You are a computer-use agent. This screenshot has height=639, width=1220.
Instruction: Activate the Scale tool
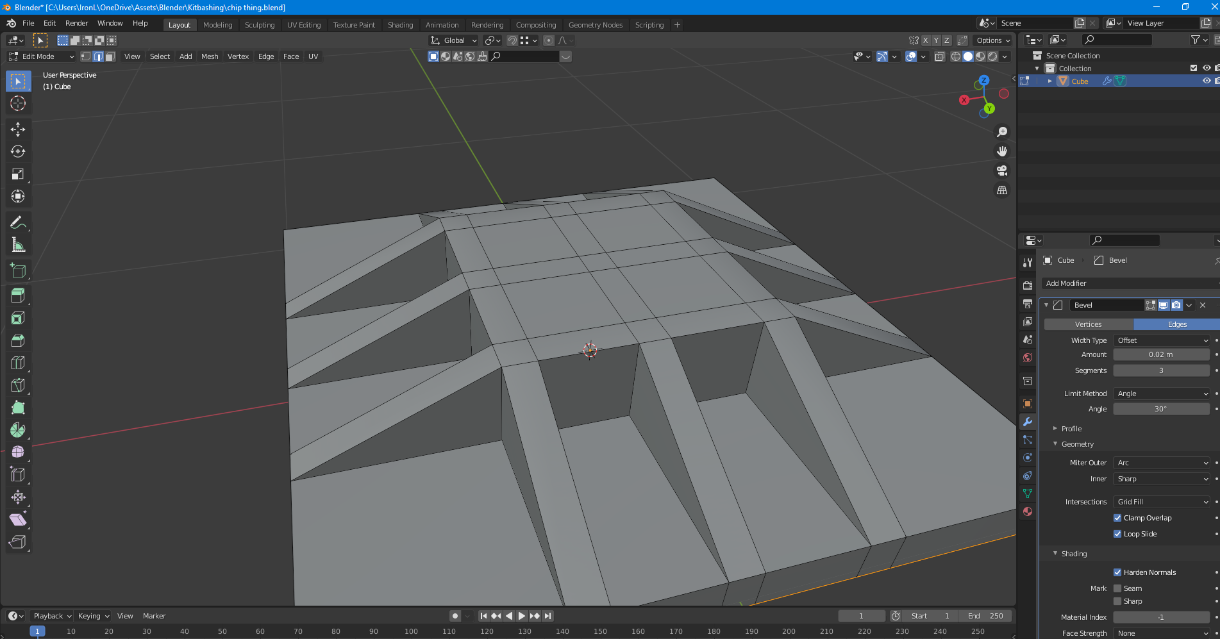pos(18,174)
